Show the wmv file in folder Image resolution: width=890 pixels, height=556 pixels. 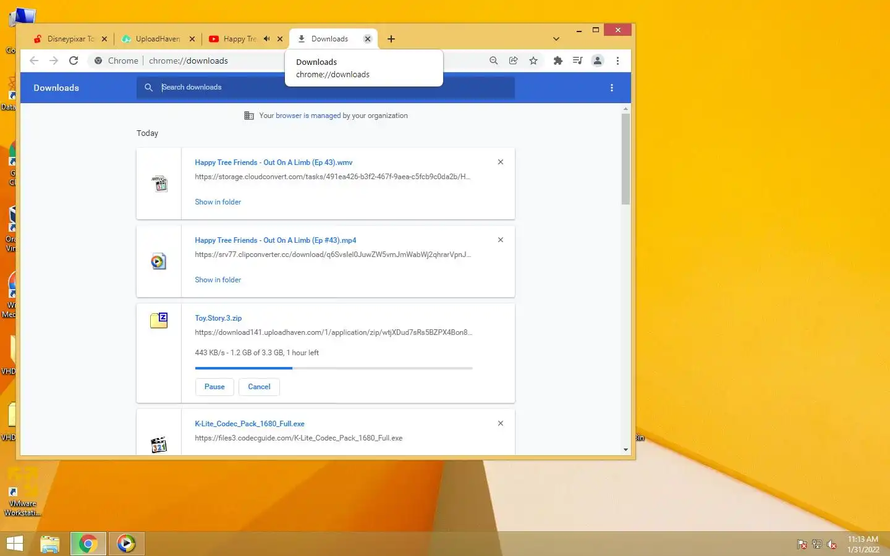[x=218, y=202]
